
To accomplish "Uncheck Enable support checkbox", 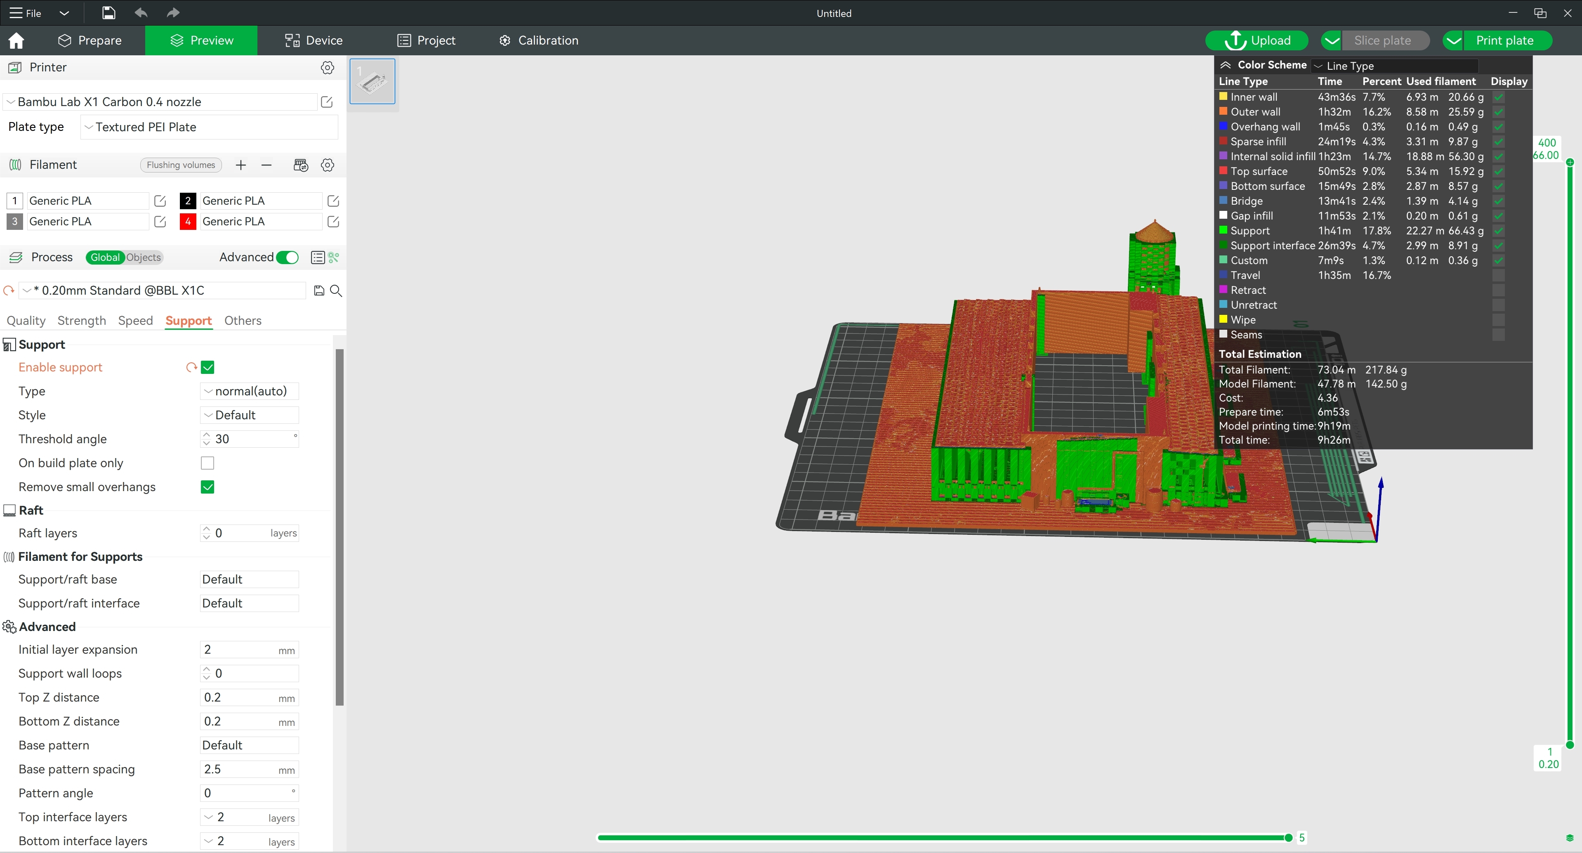I will point(207,368).
